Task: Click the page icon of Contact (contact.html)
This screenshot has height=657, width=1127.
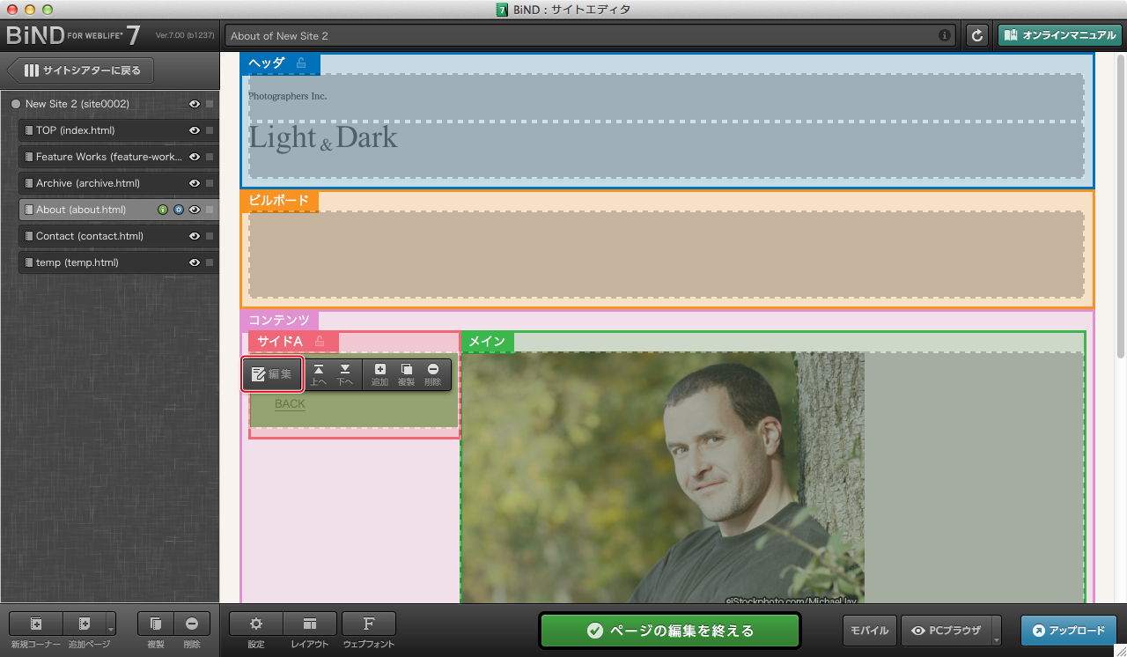Action: point(29,236)
